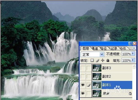Open the 不透明度 slider arrow
The width and height of the screenshot is (138, 100).
pos(133,54)
